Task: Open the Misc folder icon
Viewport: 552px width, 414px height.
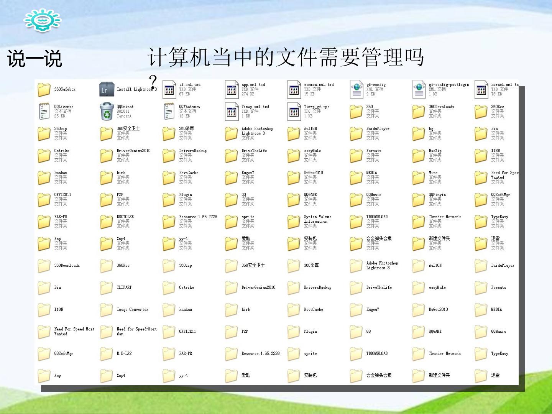Action: click(419, 177)
